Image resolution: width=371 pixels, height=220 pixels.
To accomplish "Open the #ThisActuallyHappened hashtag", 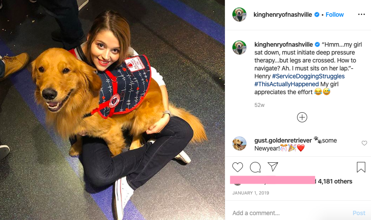I will click(x=287, y=84).
